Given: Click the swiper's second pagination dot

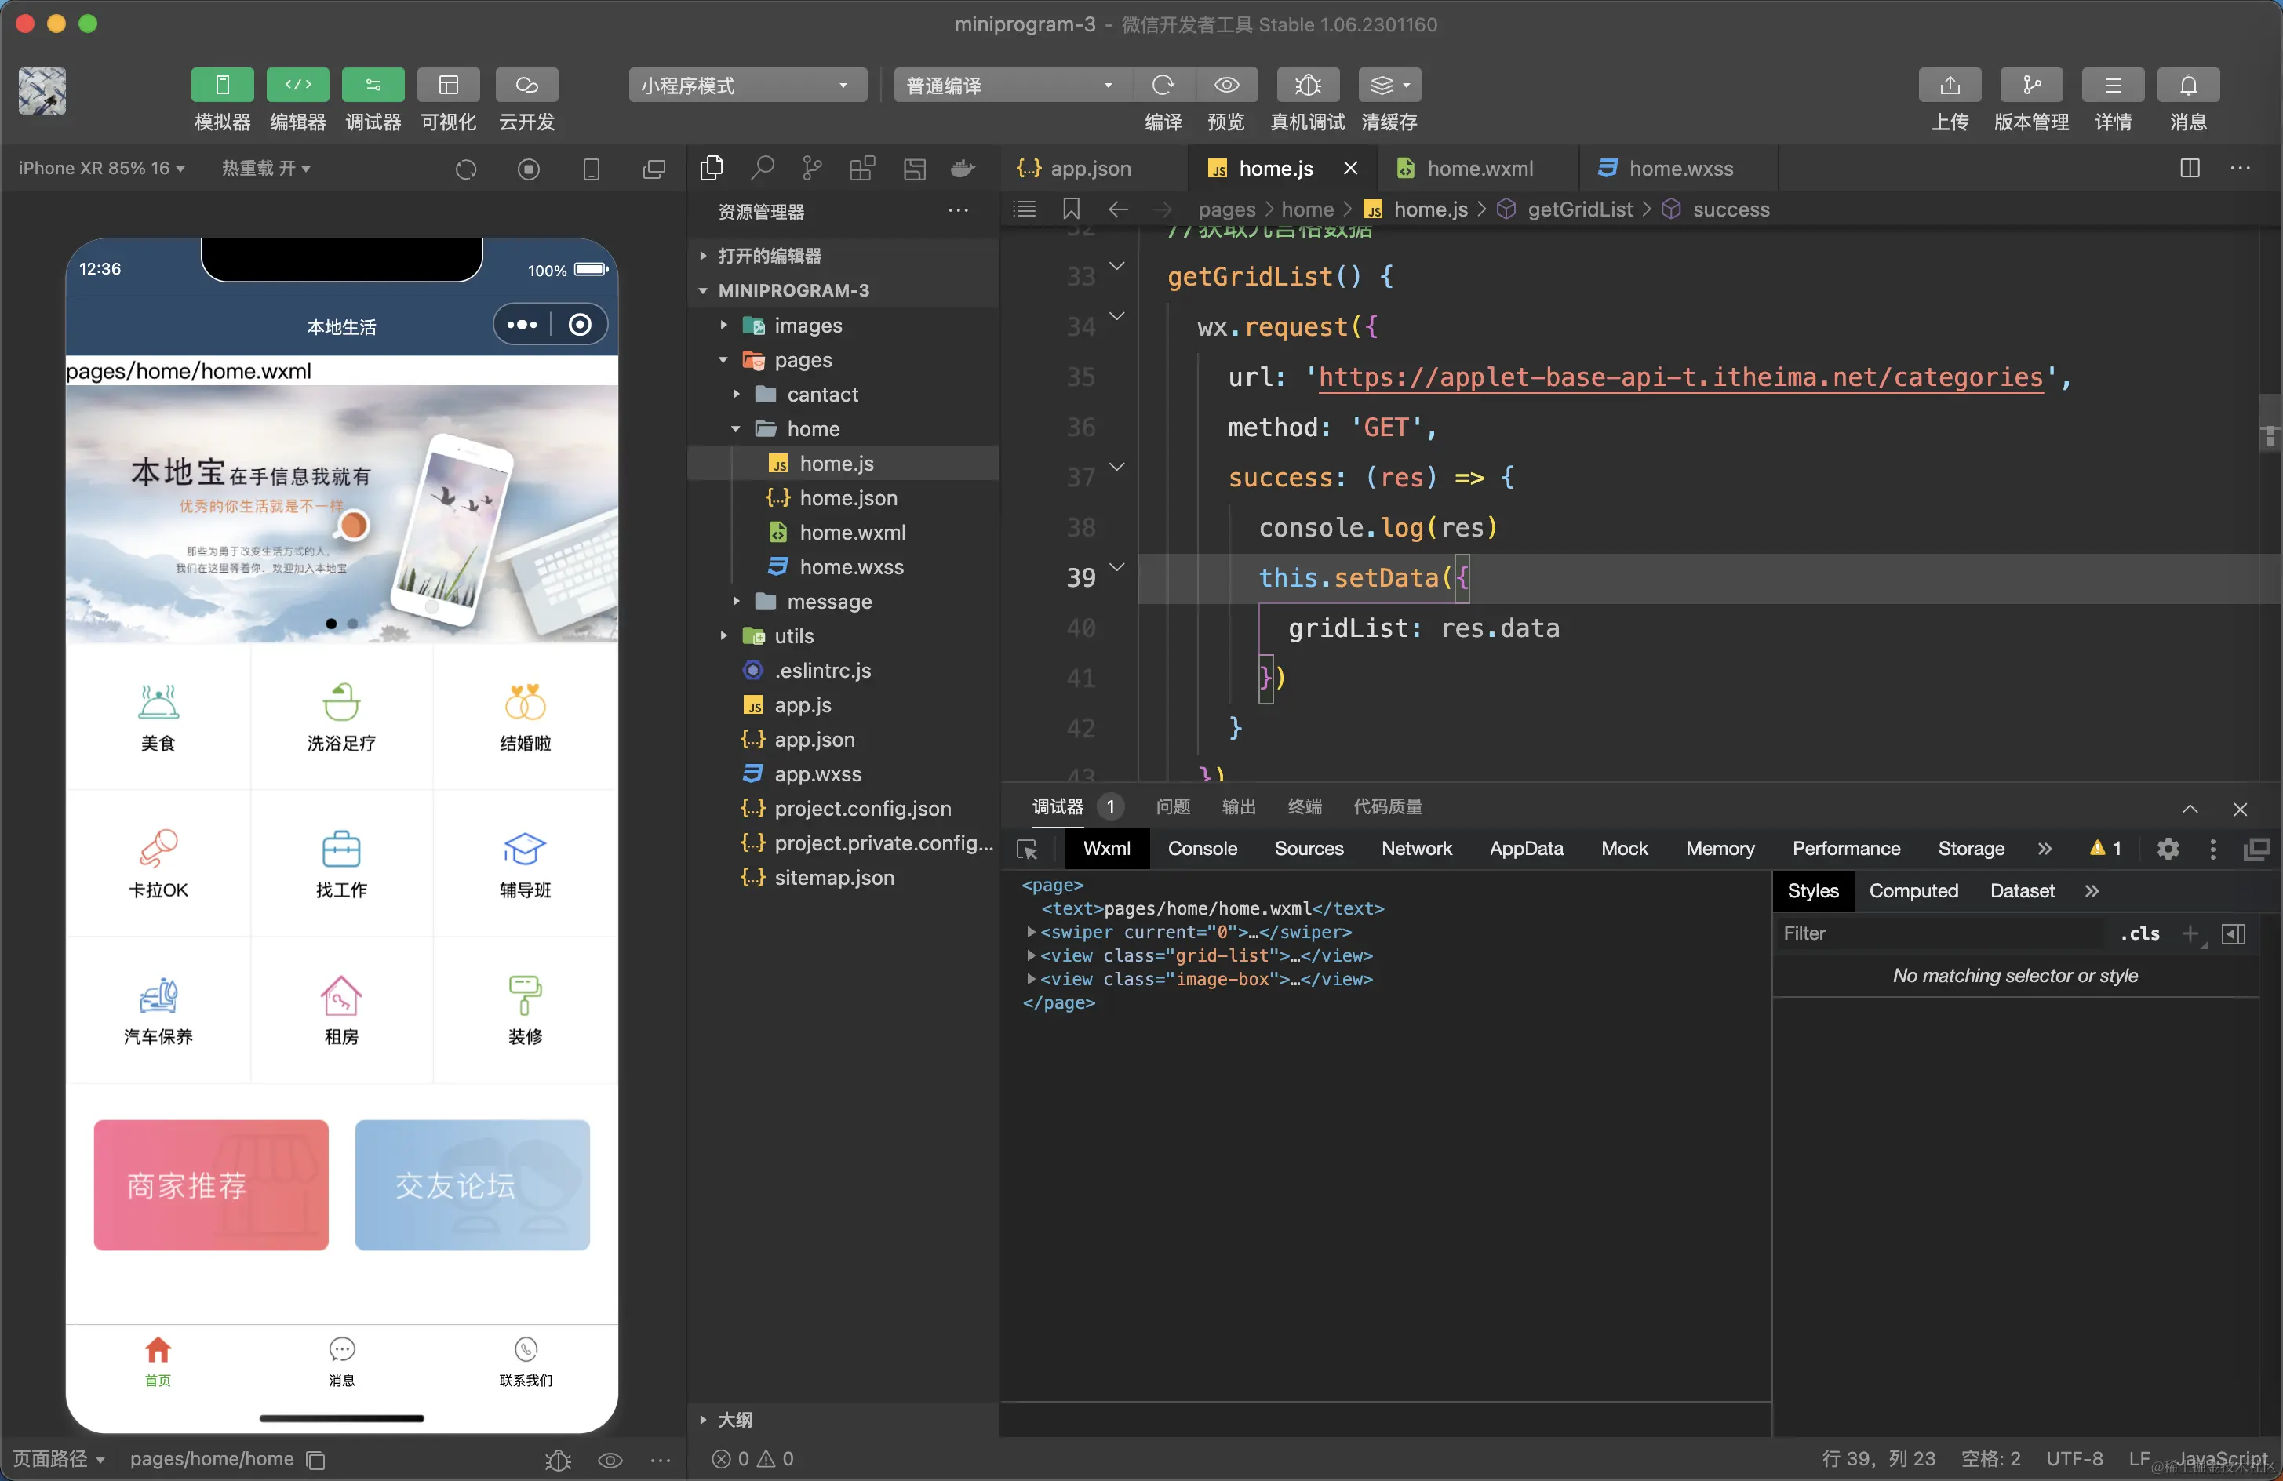Looking at the screenshot, I should (x=353, y=624).
